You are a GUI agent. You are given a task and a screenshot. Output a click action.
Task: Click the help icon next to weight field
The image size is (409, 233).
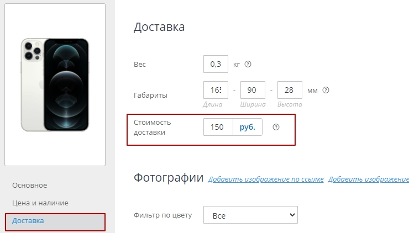pyautogui.click(x=248, y=64)
